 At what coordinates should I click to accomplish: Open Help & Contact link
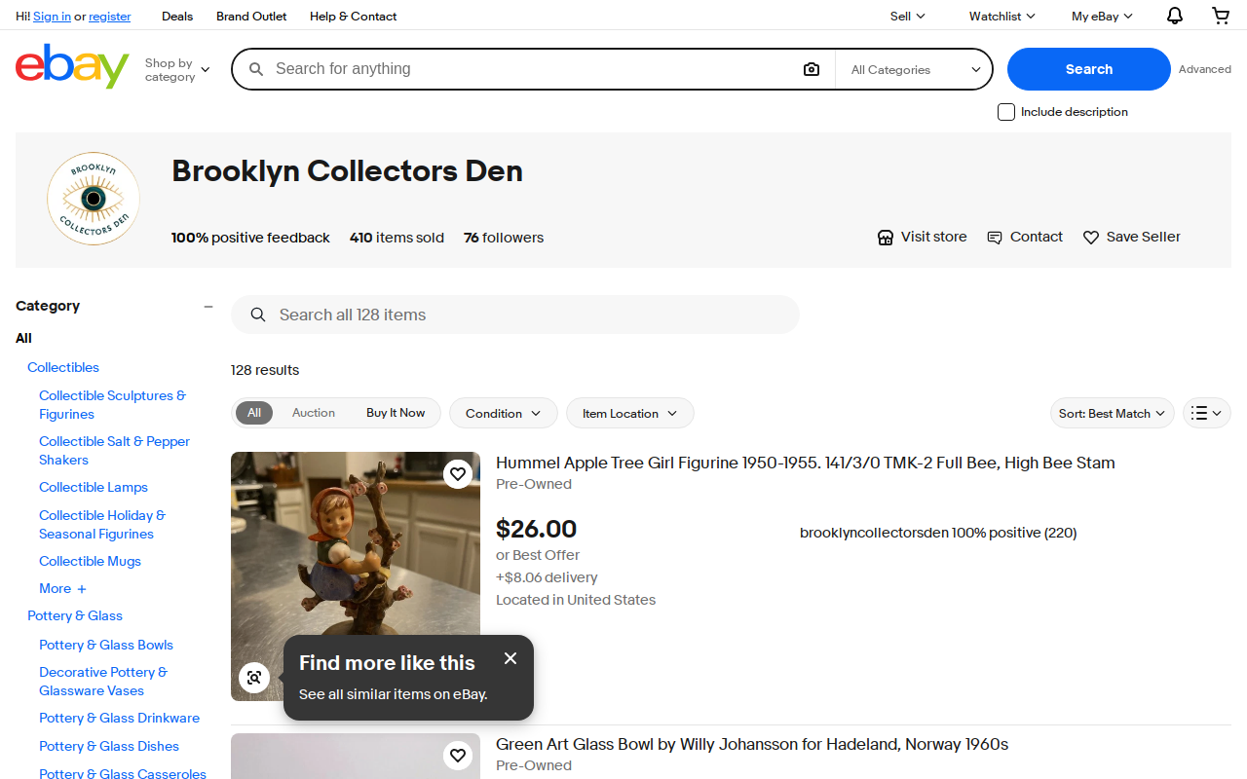click(x=353, y=16)
